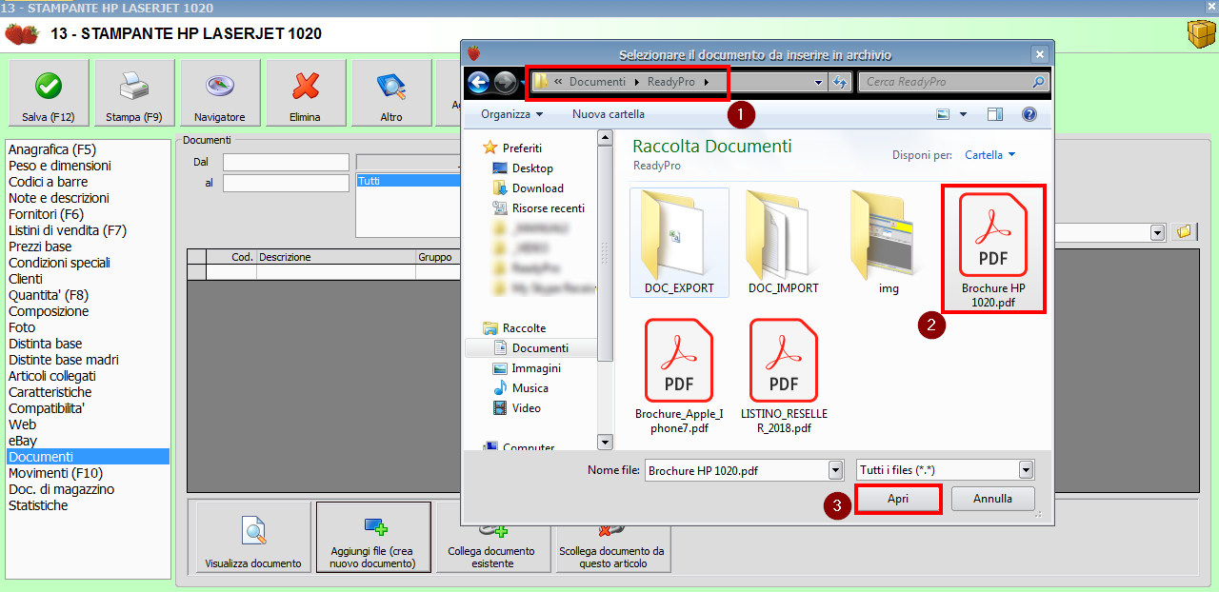Open the Fornitori (F6) section

pos(46,214)
